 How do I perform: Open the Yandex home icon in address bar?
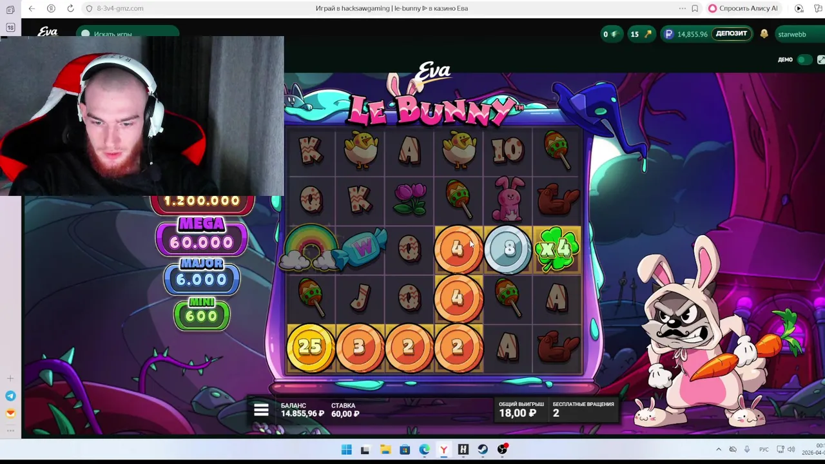click(x=51, y=8)
